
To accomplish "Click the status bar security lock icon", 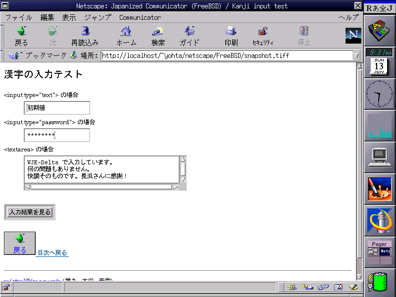I will [x=6, y=287].
